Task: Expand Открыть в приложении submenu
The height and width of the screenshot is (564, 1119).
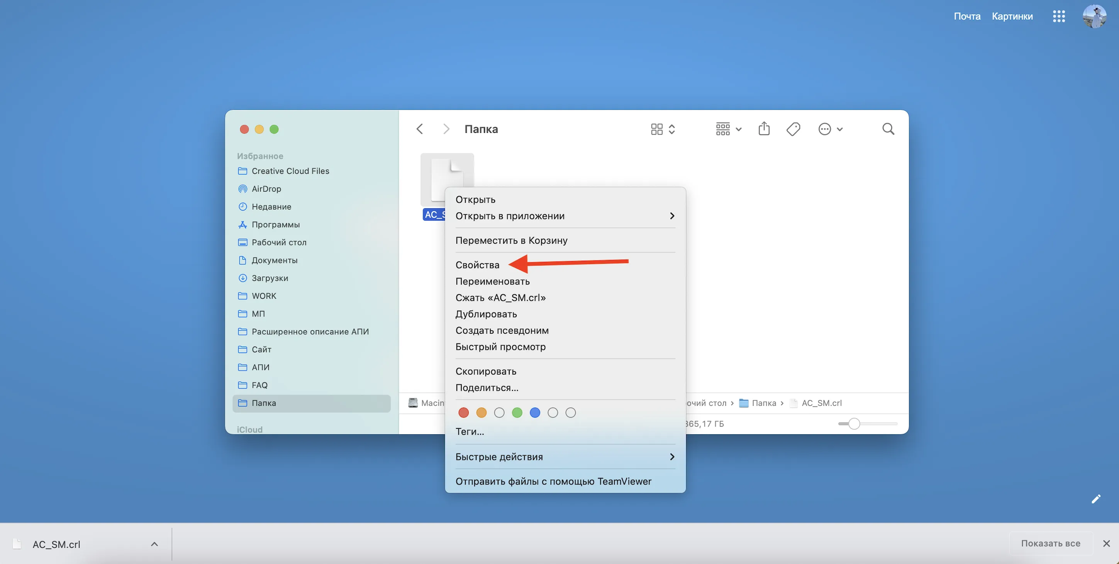Action: click(565, 216)
